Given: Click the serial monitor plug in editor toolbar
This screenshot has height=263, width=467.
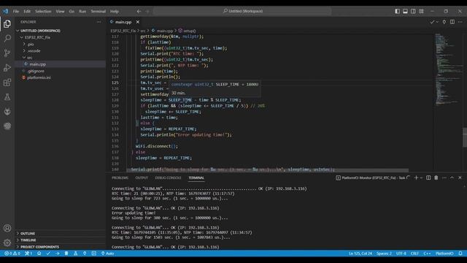Looking at the screenshot, I should pos(444,22).
